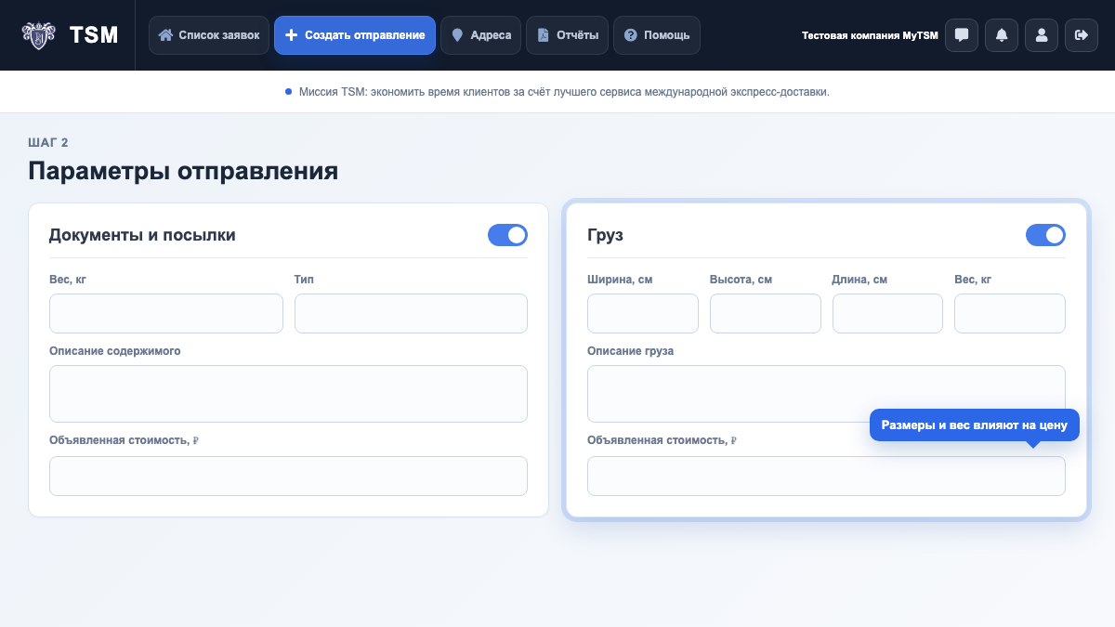The height and width of the screenshot is (627, 1115).
Task: Open the Адреса section
Action: tap(481, 35)
